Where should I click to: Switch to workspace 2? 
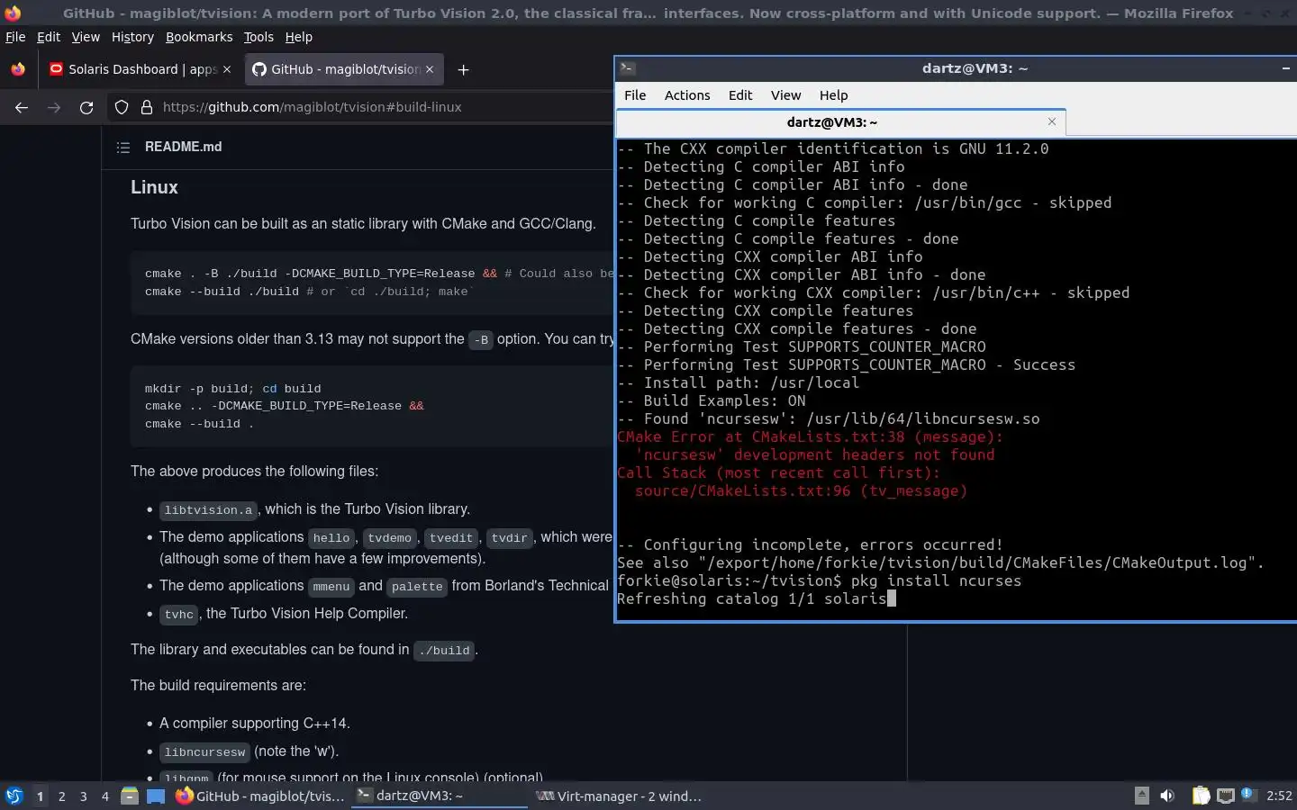61,796
